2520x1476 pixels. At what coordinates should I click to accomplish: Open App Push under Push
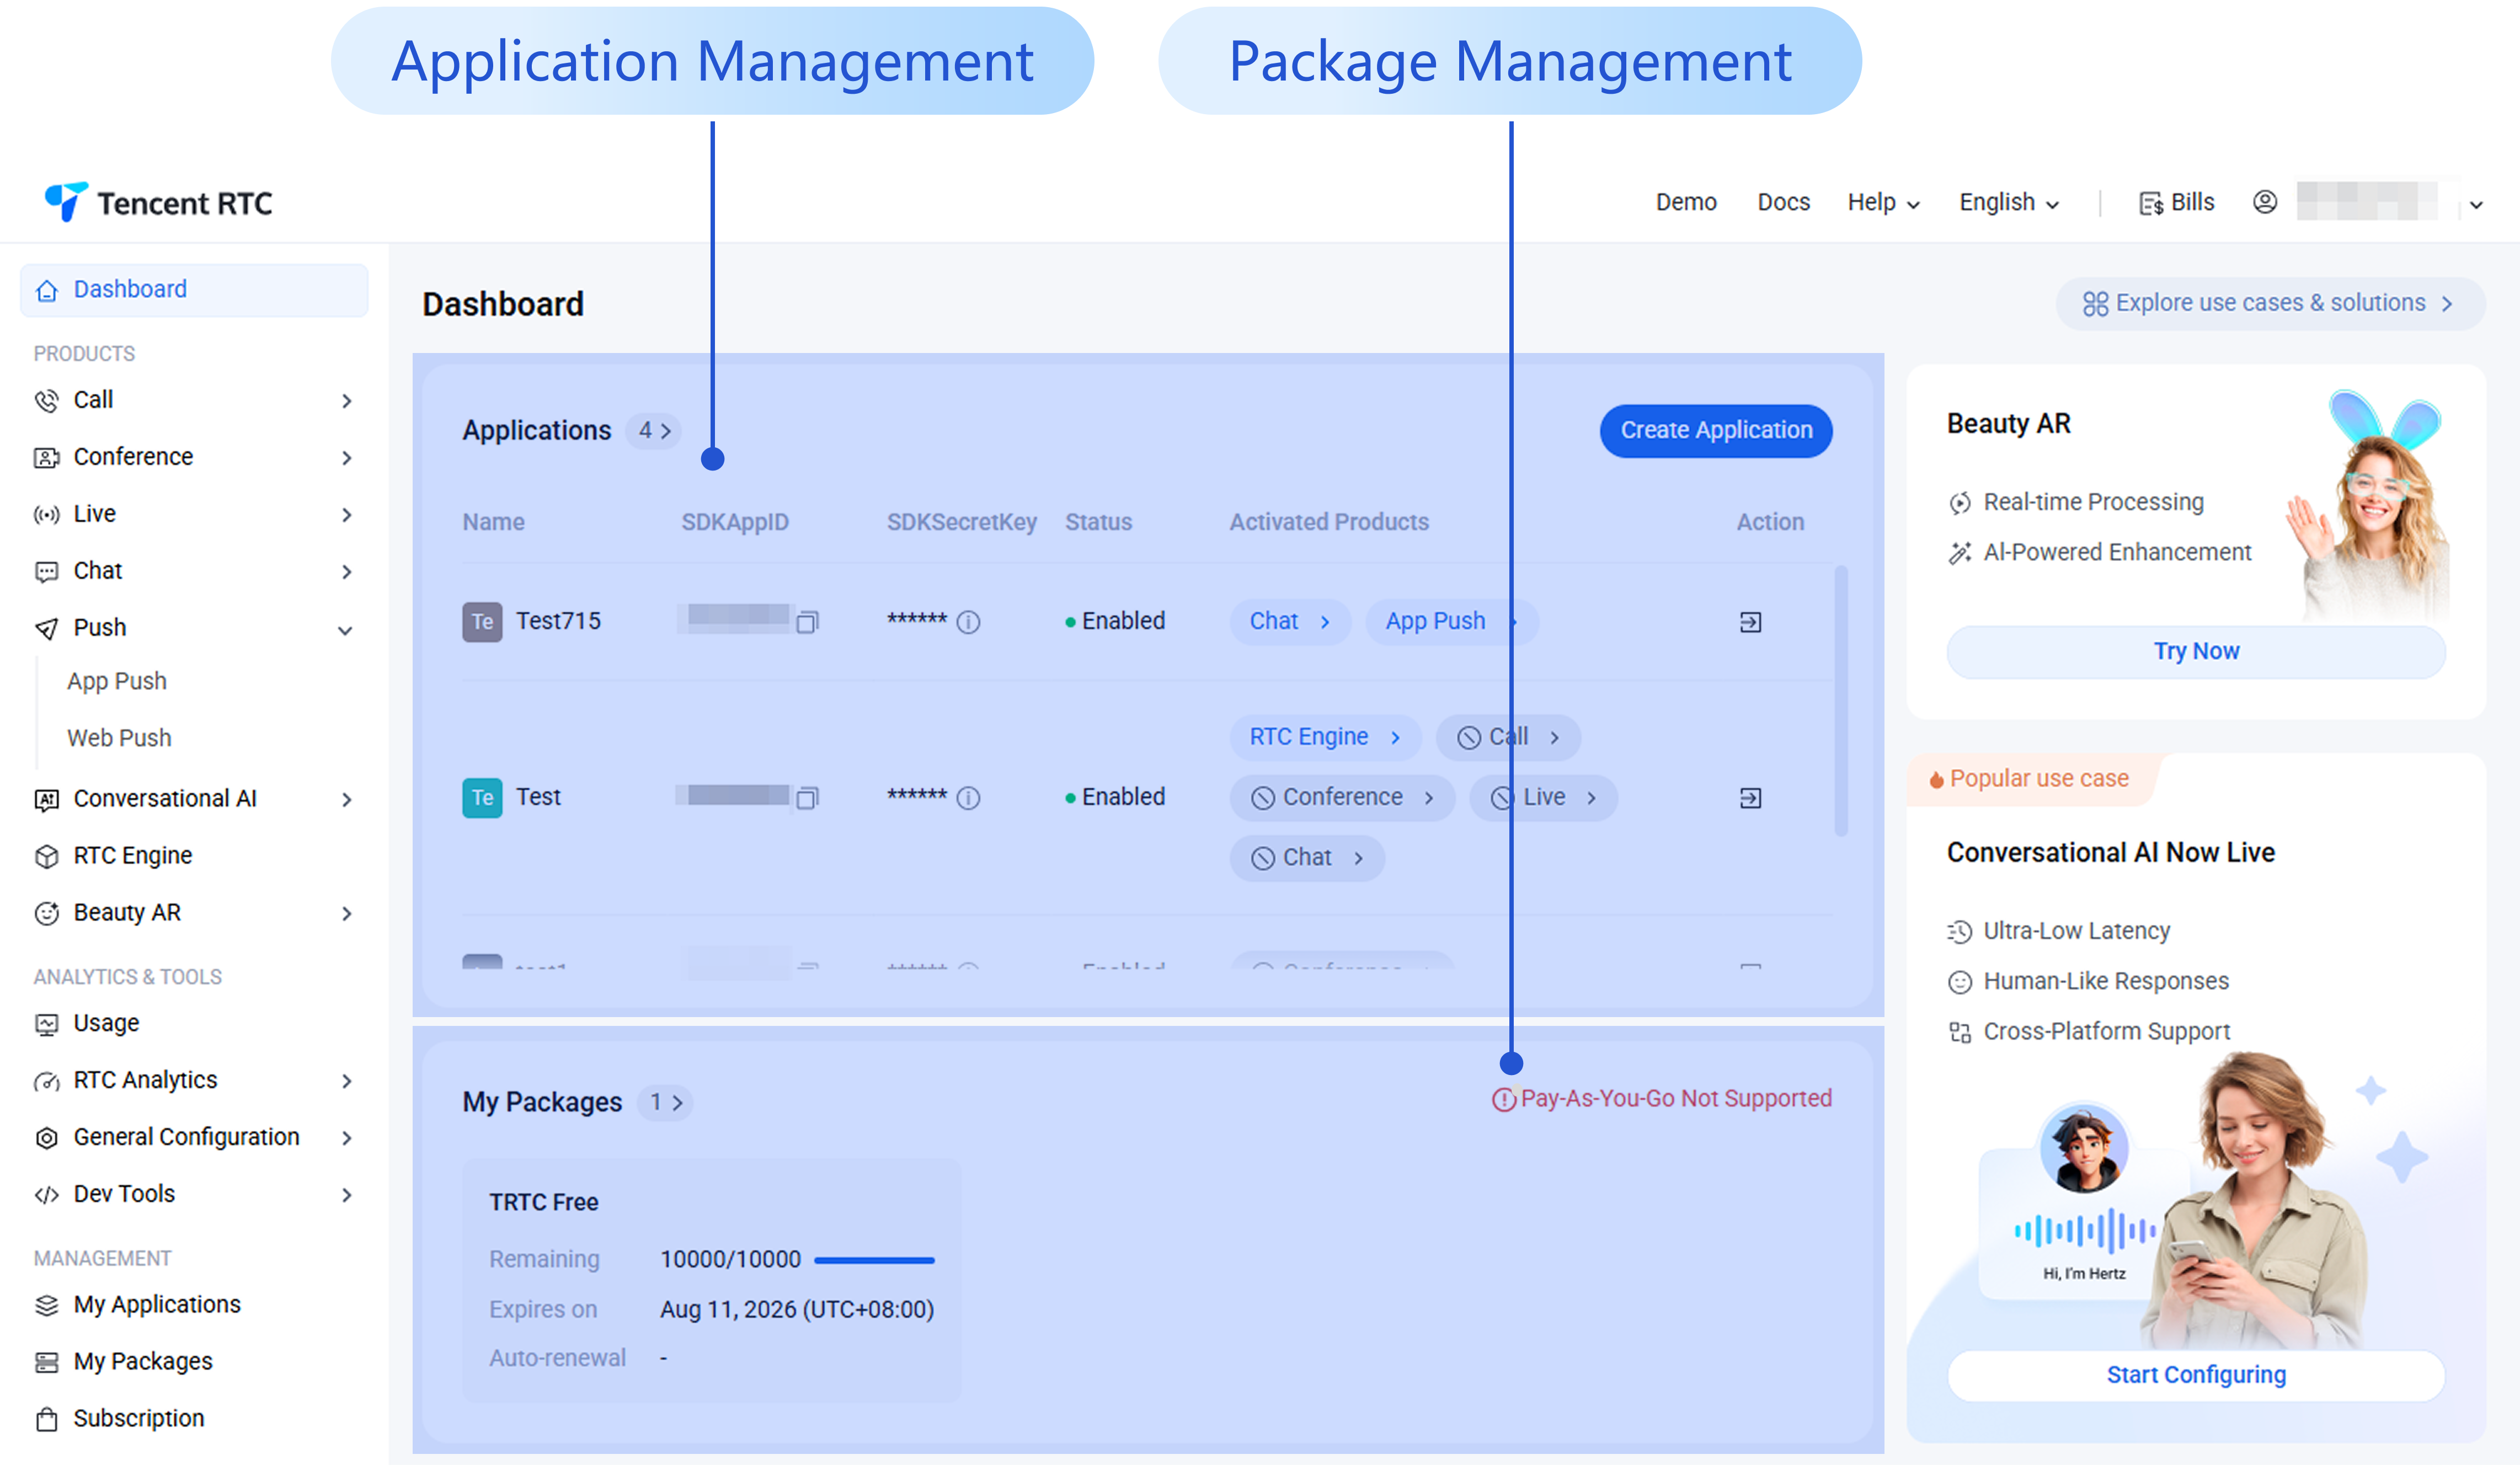(x=117, y=682)
